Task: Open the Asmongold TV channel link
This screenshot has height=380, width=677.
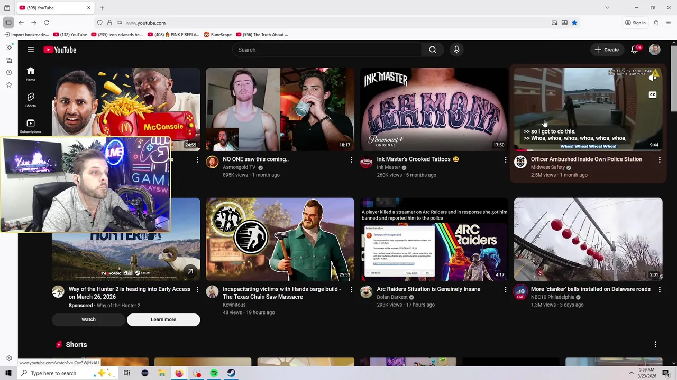Action: [x=239, y=167]
